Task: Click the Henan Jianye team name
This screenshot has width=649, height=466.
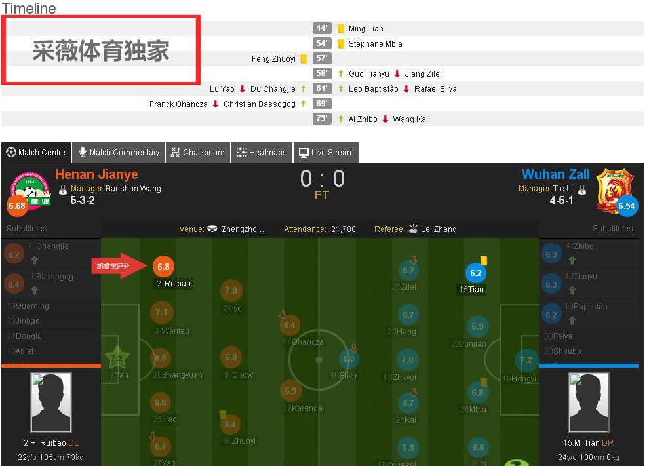Action: pos(96,174)
